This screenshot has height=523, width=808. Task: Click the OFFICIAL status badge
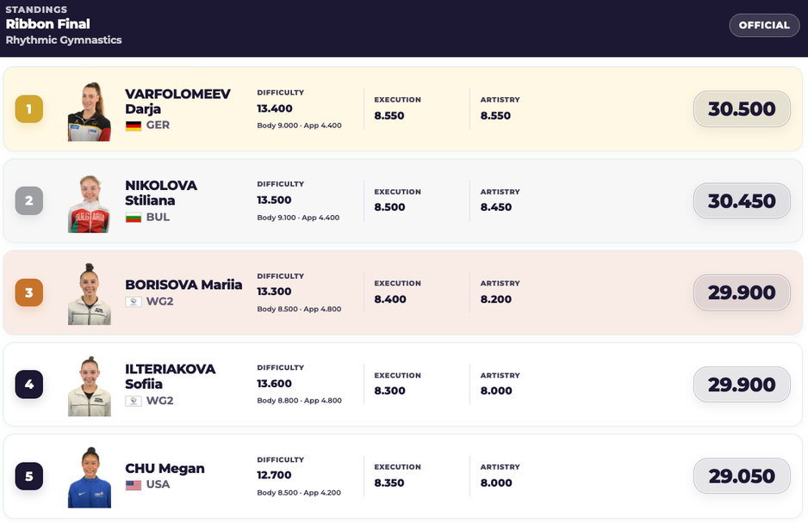point(764,25)
